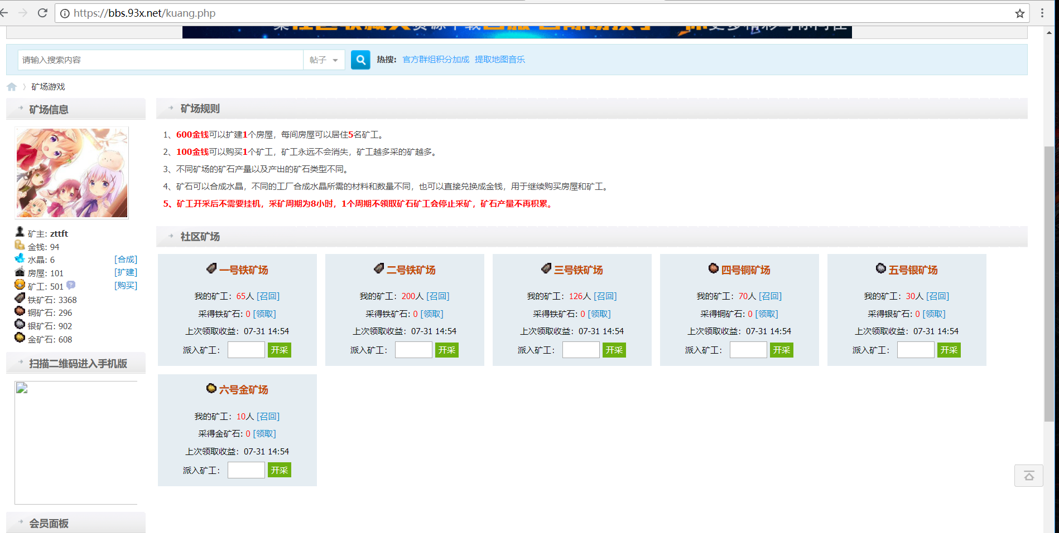Open the 提取地图音乐 hot search link
This screenshot has height=533, width=1059.
pos(499,60)
